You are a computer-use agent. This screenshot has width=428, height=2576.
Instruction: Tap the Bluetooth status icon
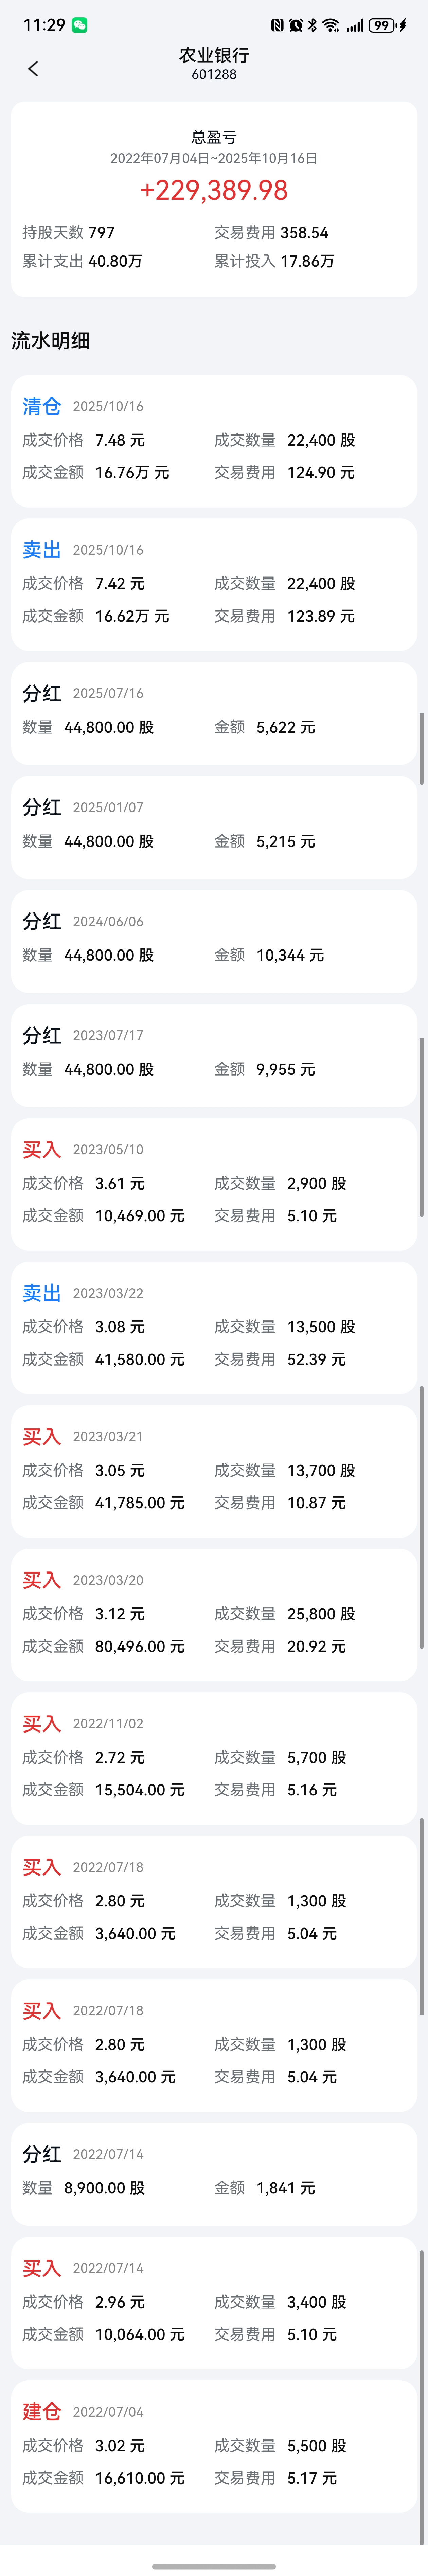pyautogui.click(x=312, y=25)
